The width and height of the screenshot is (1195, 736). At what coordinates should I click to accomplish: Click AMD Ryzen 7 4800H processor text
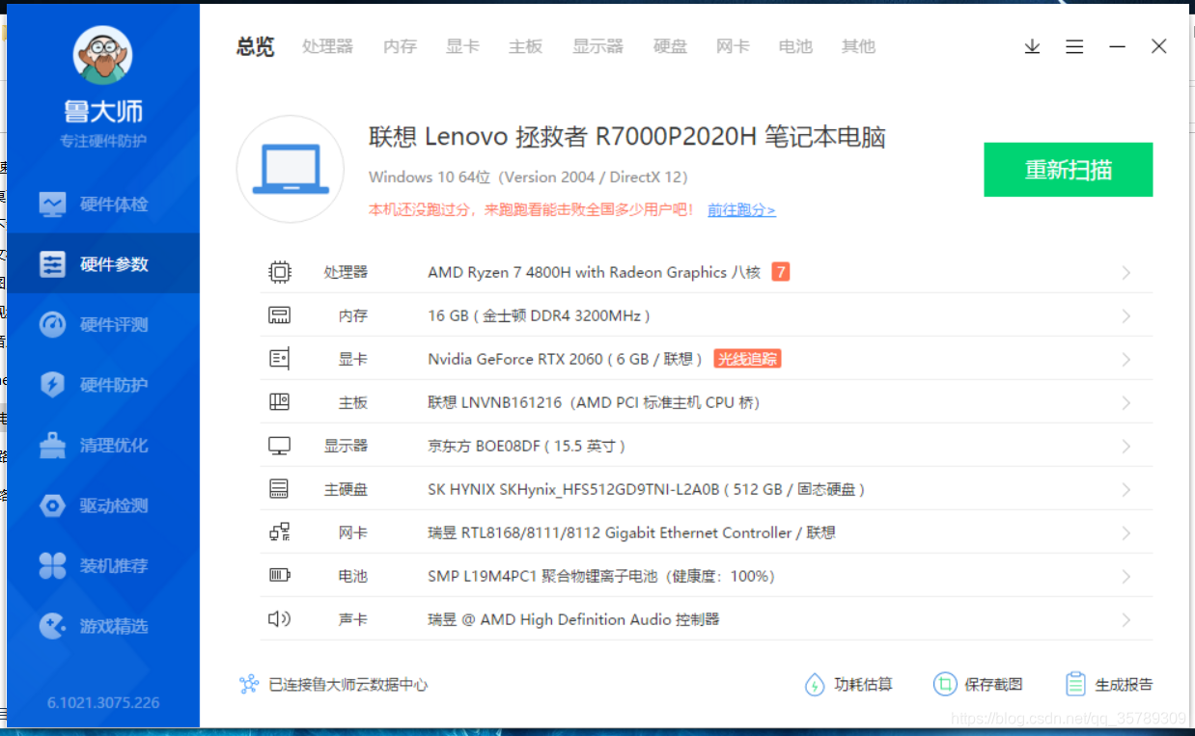[x=595, y=272]
